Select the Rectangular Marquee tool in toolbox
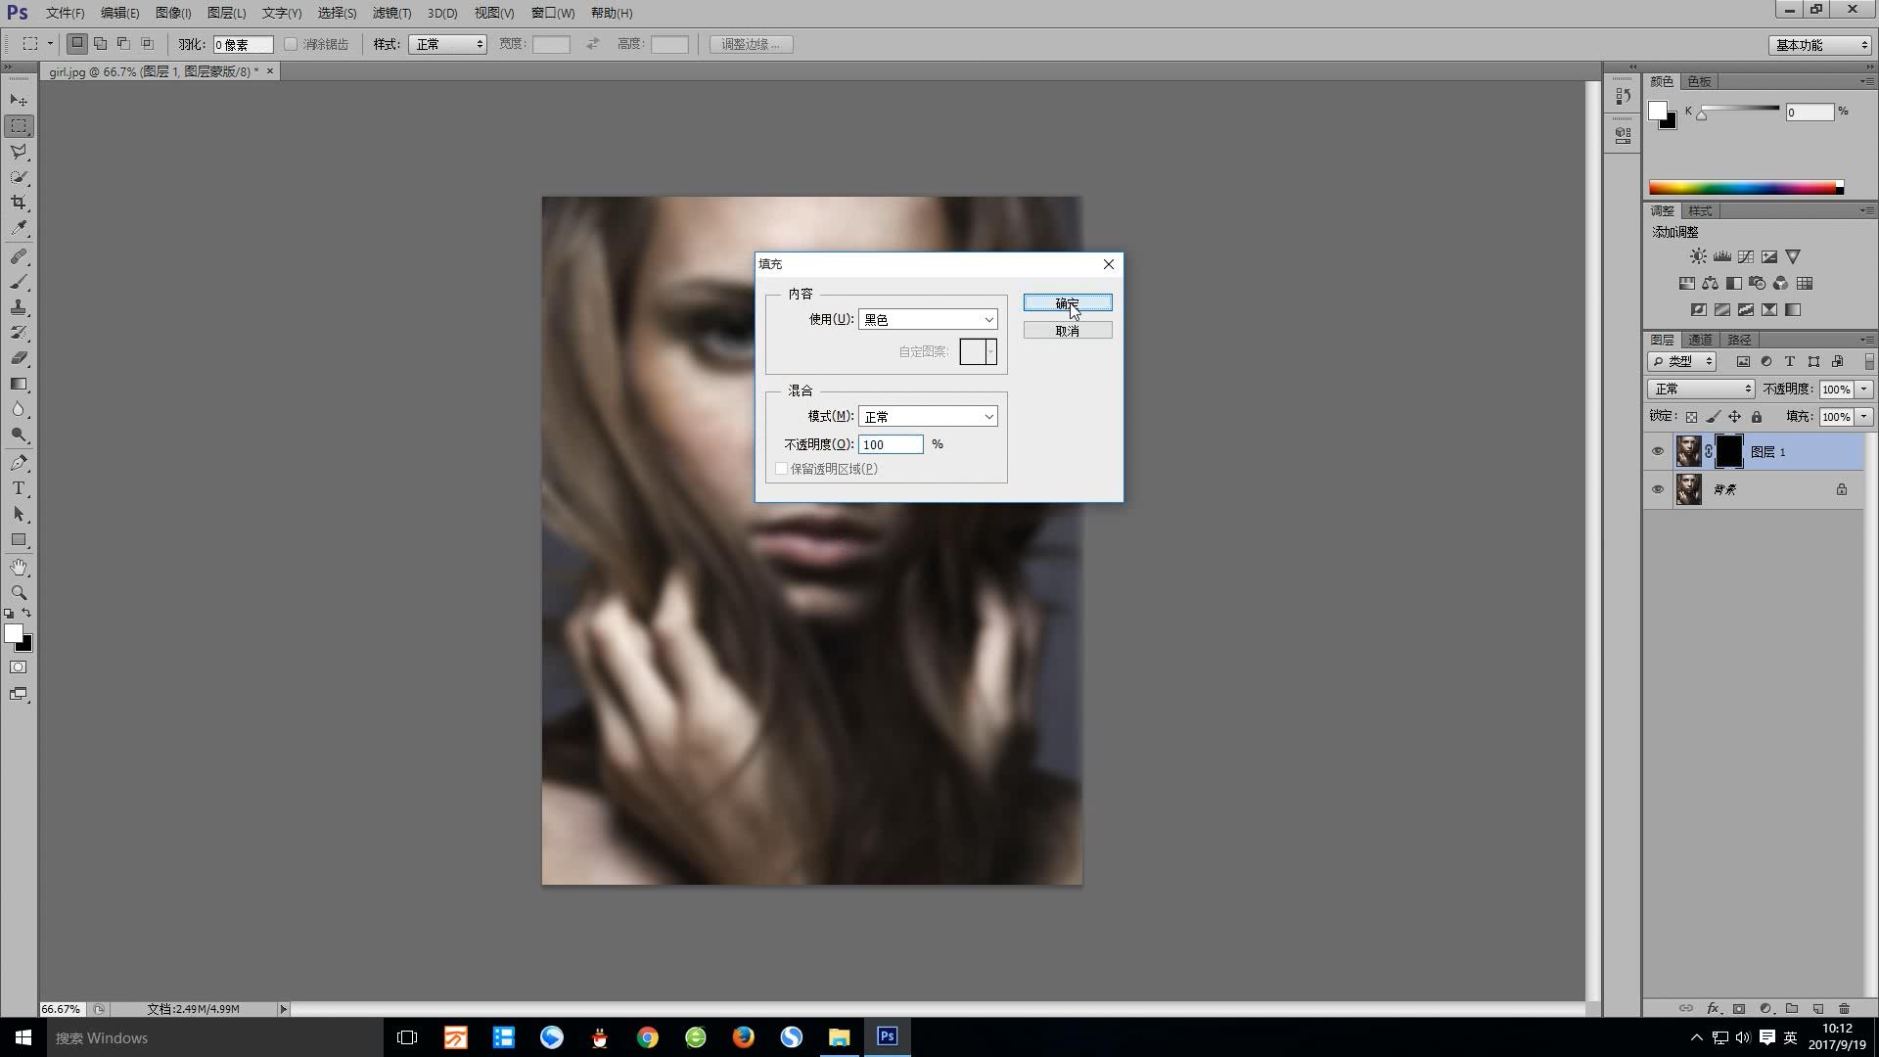 click(19, 125)
